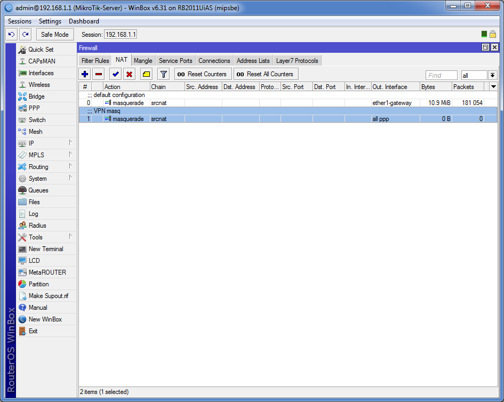Expand the Routing submenu
The width and height of the screenshot is (504, 402).
(x=46, y=167)
